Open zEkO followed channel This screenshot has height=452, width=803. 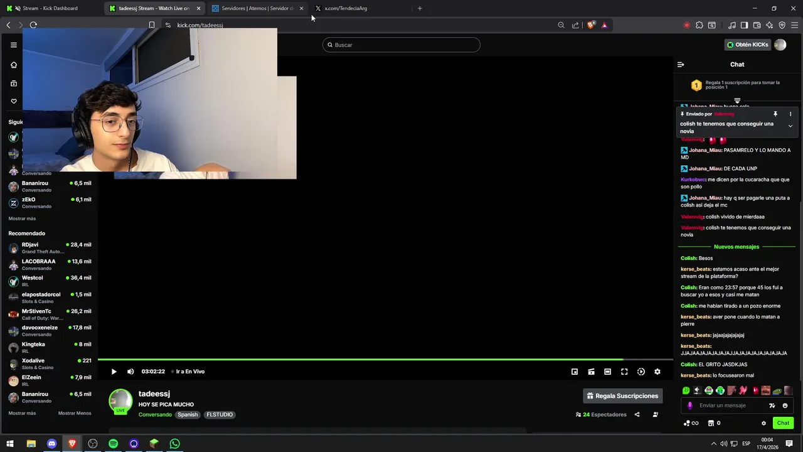point(50,203)
